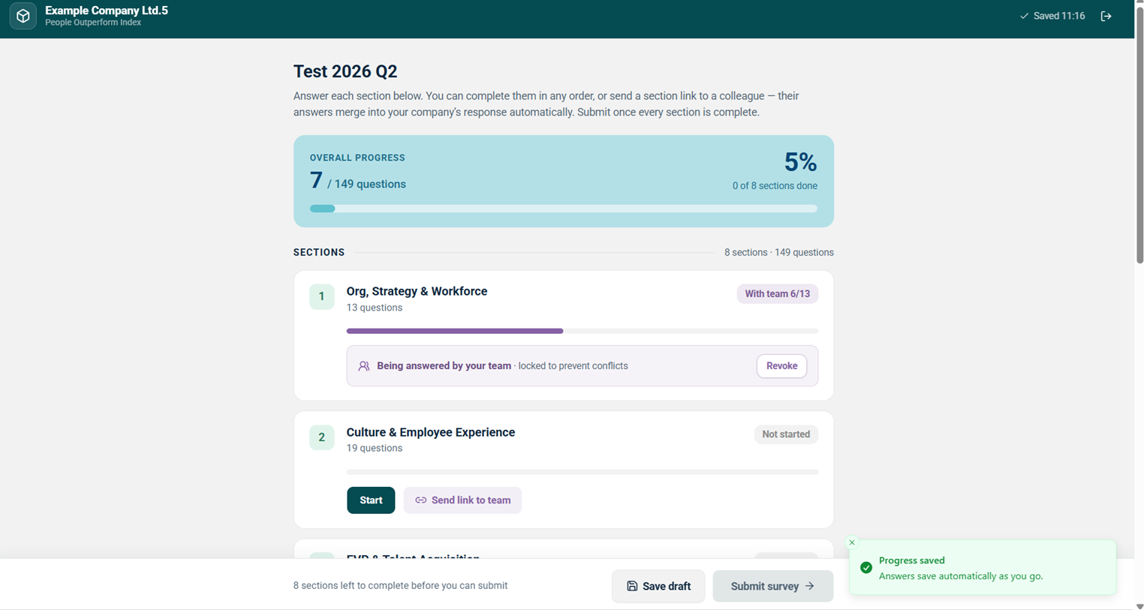Click the section 2 number badge
The image size is (1144, 610).
(x=321, y=437)
